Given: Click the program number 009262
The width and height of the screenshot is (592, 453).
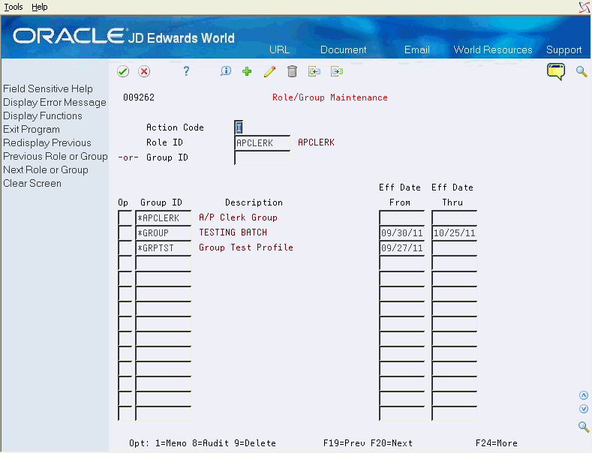Looking at the screenshot, I should [x=139, y=97].
